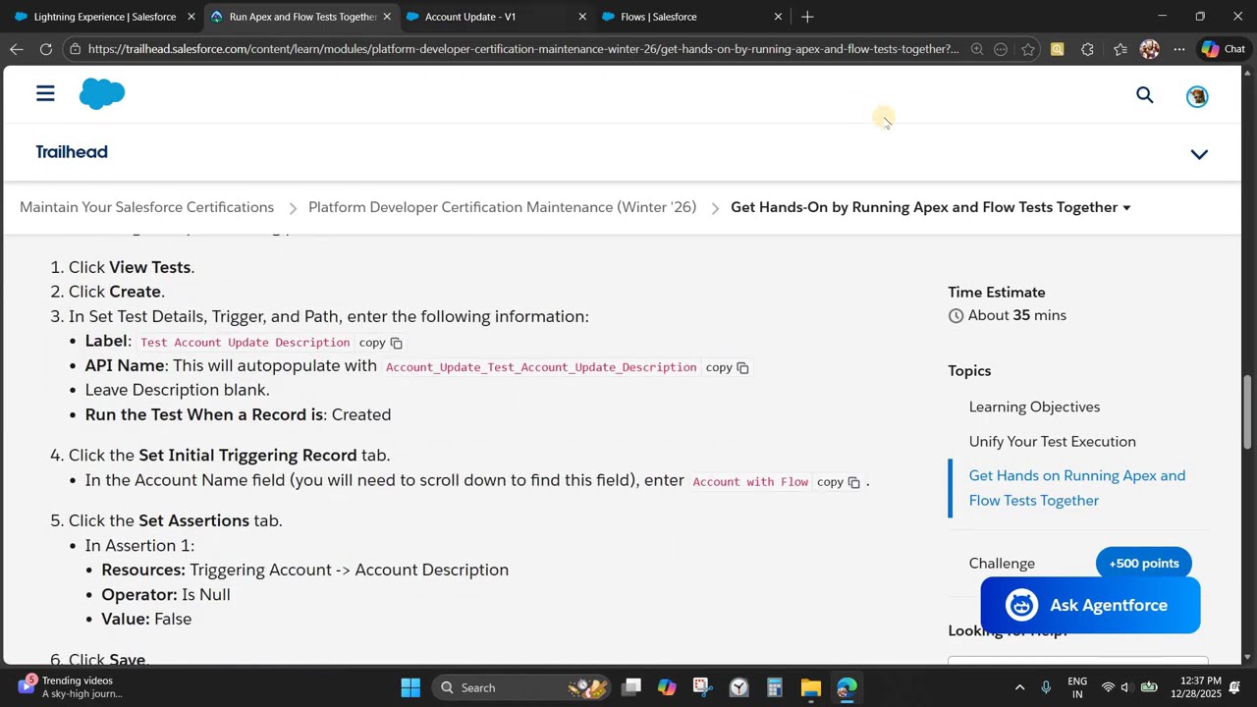Open Platform Developer Certification Maintenance breadcrumb
The height and width of the screenshot is (707, 1257).
[502, 207]
